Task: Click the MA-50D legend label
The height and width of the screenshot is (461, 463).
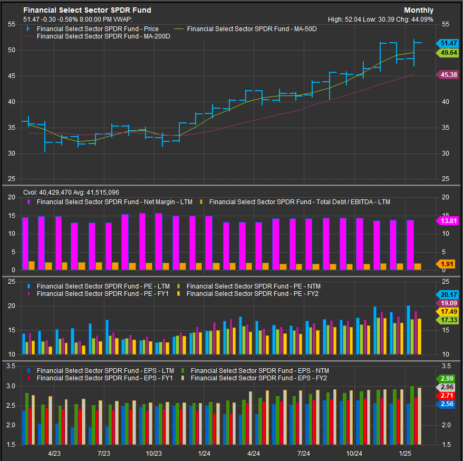Action: 252,29
